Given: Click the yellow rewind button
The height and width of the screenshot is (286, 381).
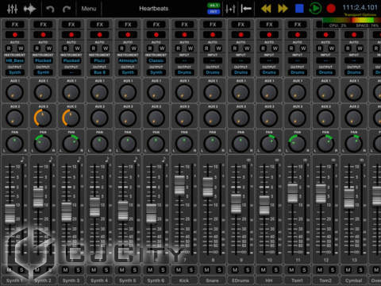Looking at the screenshot, I should (x=266, y=9).
